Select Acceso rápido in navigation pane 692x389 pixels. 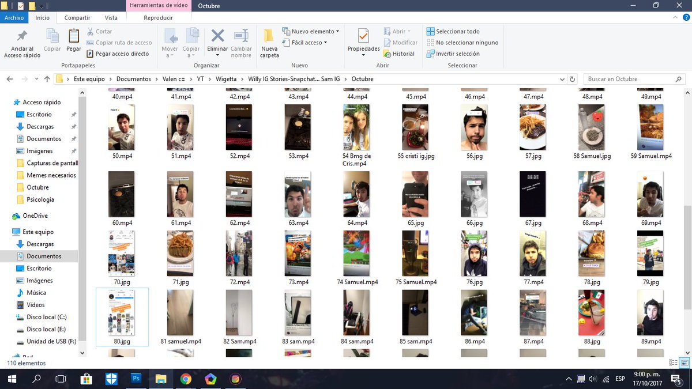41,102
